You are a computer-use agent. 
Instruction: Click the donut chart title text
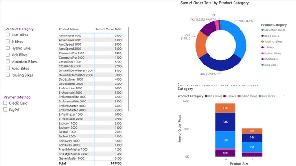pyautogui.click(x=215, y=3)
